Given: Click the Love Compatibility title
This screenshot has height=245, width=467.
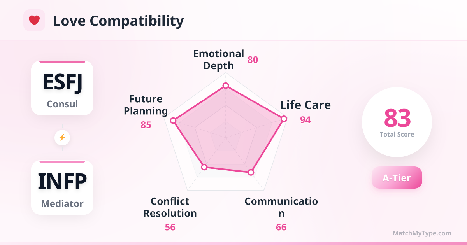Looking at the screenshot, I should [x=118, y=21].
